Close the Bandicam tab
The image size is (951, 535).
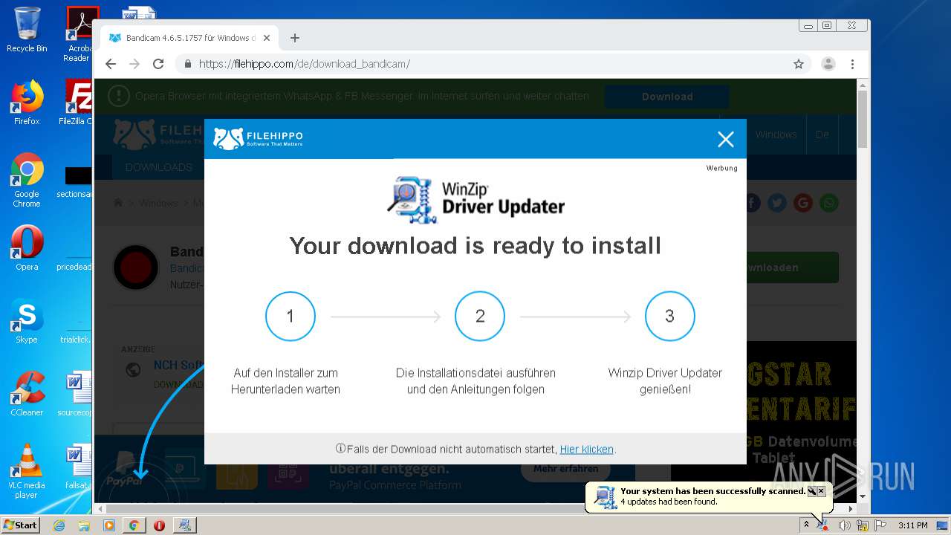pyautogui.click(x=267, y=38)
